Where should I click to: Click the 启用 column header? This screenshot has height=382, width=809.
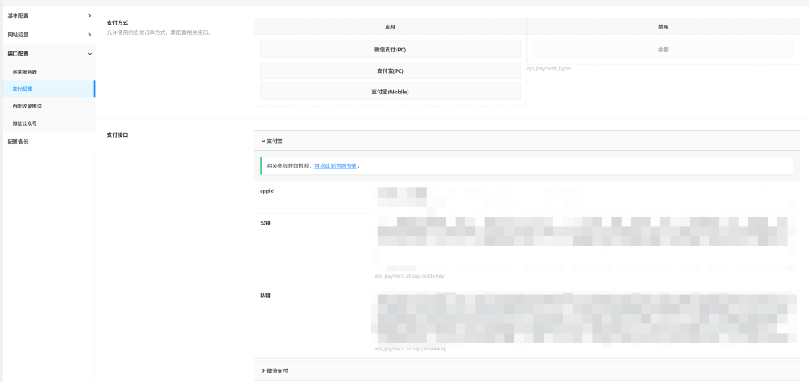[x=389, y=27]
